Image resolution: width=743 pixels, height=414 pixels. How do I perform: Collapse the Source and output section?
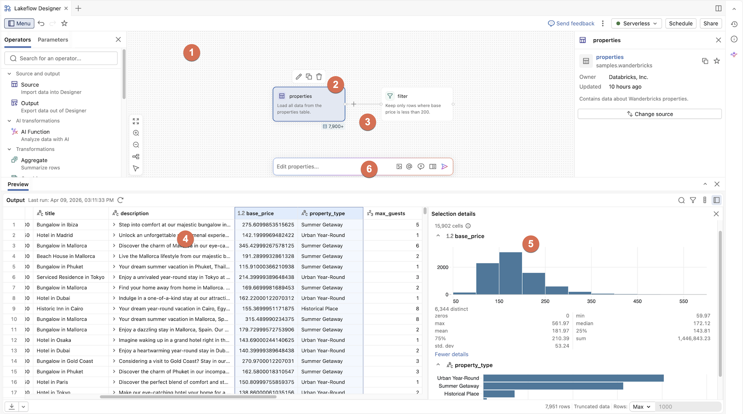pyautogui.click(x=9, y=74)
